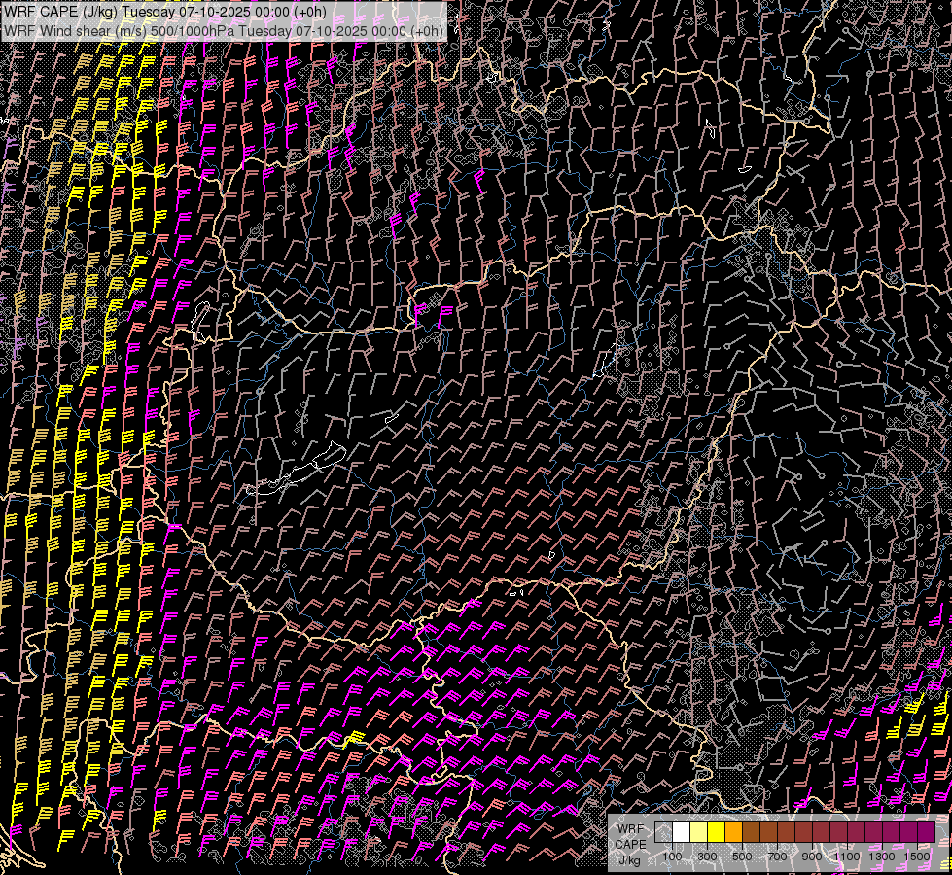
Task: Select the last purple swatch above 1500
Action: point(926,832)
